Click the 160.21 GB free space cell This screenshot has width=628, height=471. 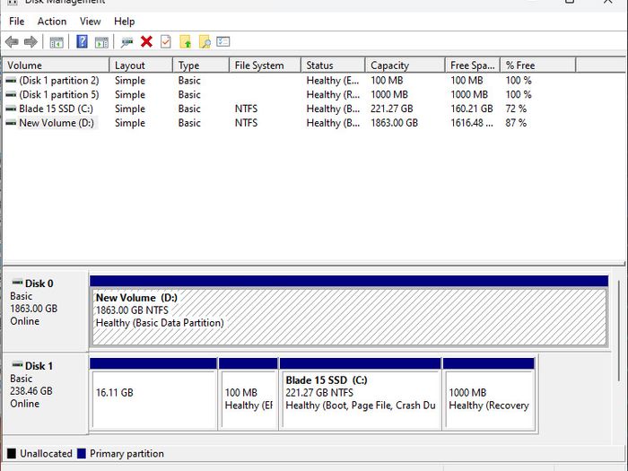pyautogui.click(x=472, y=109)
